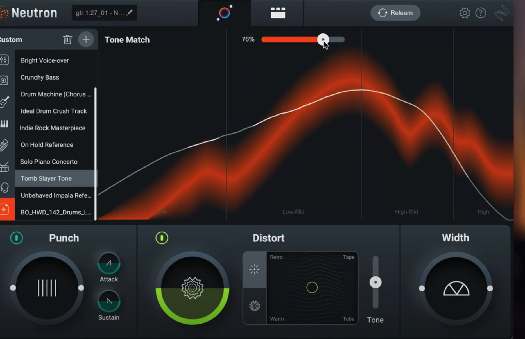This screenshot has width=525, height=339.
Task: Click the Custom list header
Action: 11,40
